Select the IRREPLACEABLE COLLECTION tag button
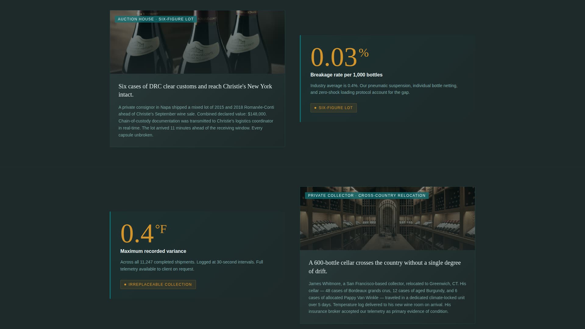This screenshot has width=585, height=329. [158, 284]
